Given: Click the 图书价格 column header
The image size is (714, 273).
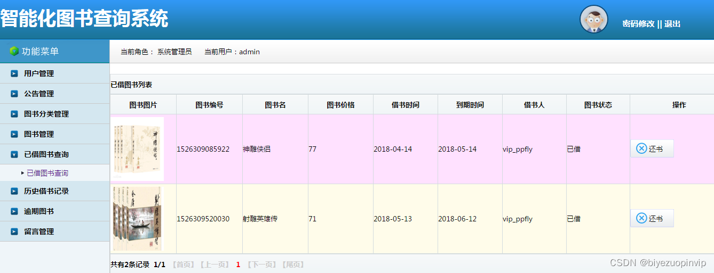Looking at the screenshot, I should tap(341, 105).
